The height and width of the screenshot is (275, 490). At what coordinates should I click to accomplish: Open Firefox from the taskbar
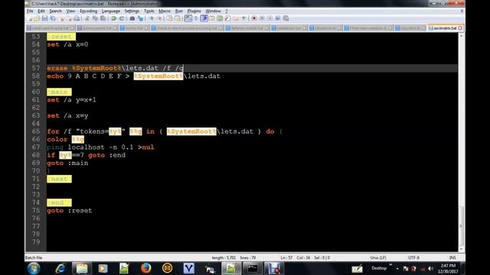145,268
